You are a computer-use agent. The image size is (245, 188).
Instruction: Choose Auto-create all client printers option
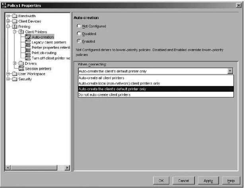[156, 78]
